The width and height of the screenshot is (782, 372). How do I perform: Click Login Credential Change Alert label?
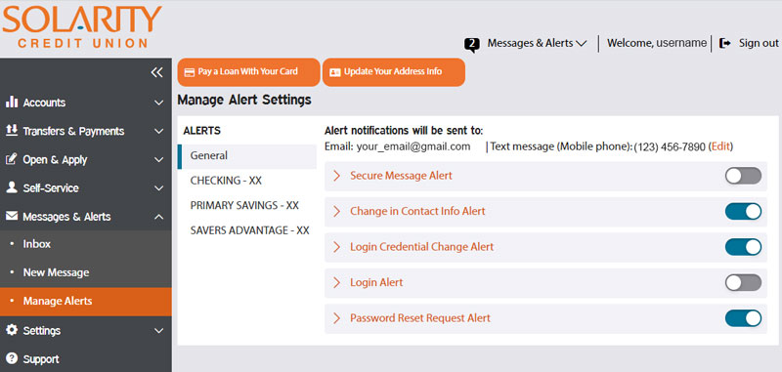tap(422, 247)
